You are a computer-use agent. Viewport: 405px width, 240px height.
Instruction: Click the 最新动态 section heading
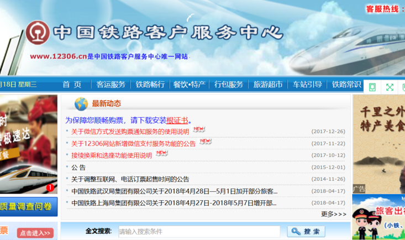pyautogui.click(x=107, y=103)
